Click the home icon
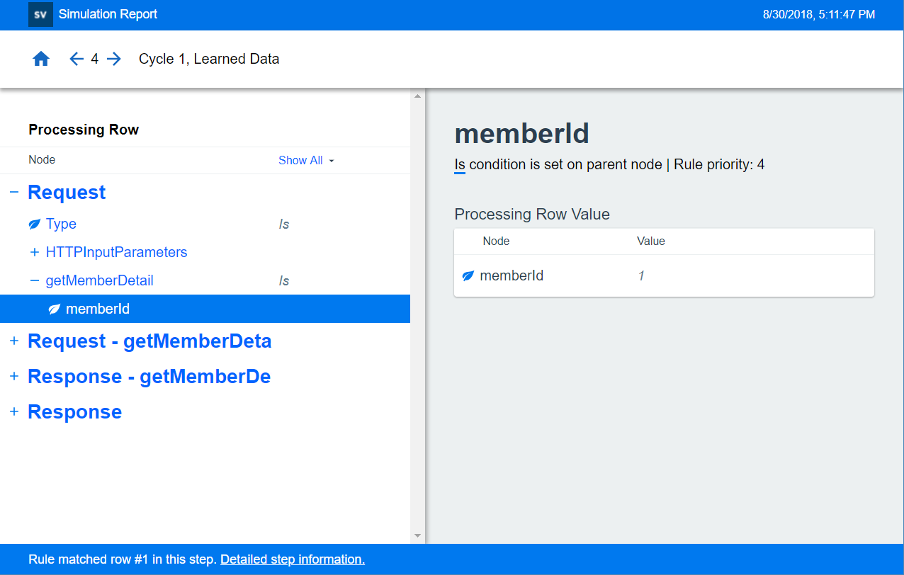Screen dimensions: 904x575 tap(41, 59)
